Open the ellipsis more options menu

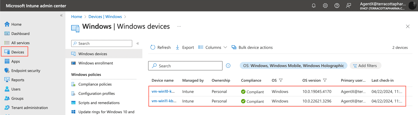click(179, 27)
